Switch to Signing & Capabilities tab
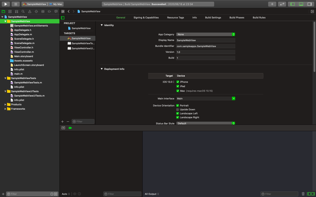This screenshot has width=316, height=197. [x=146, y=18]
